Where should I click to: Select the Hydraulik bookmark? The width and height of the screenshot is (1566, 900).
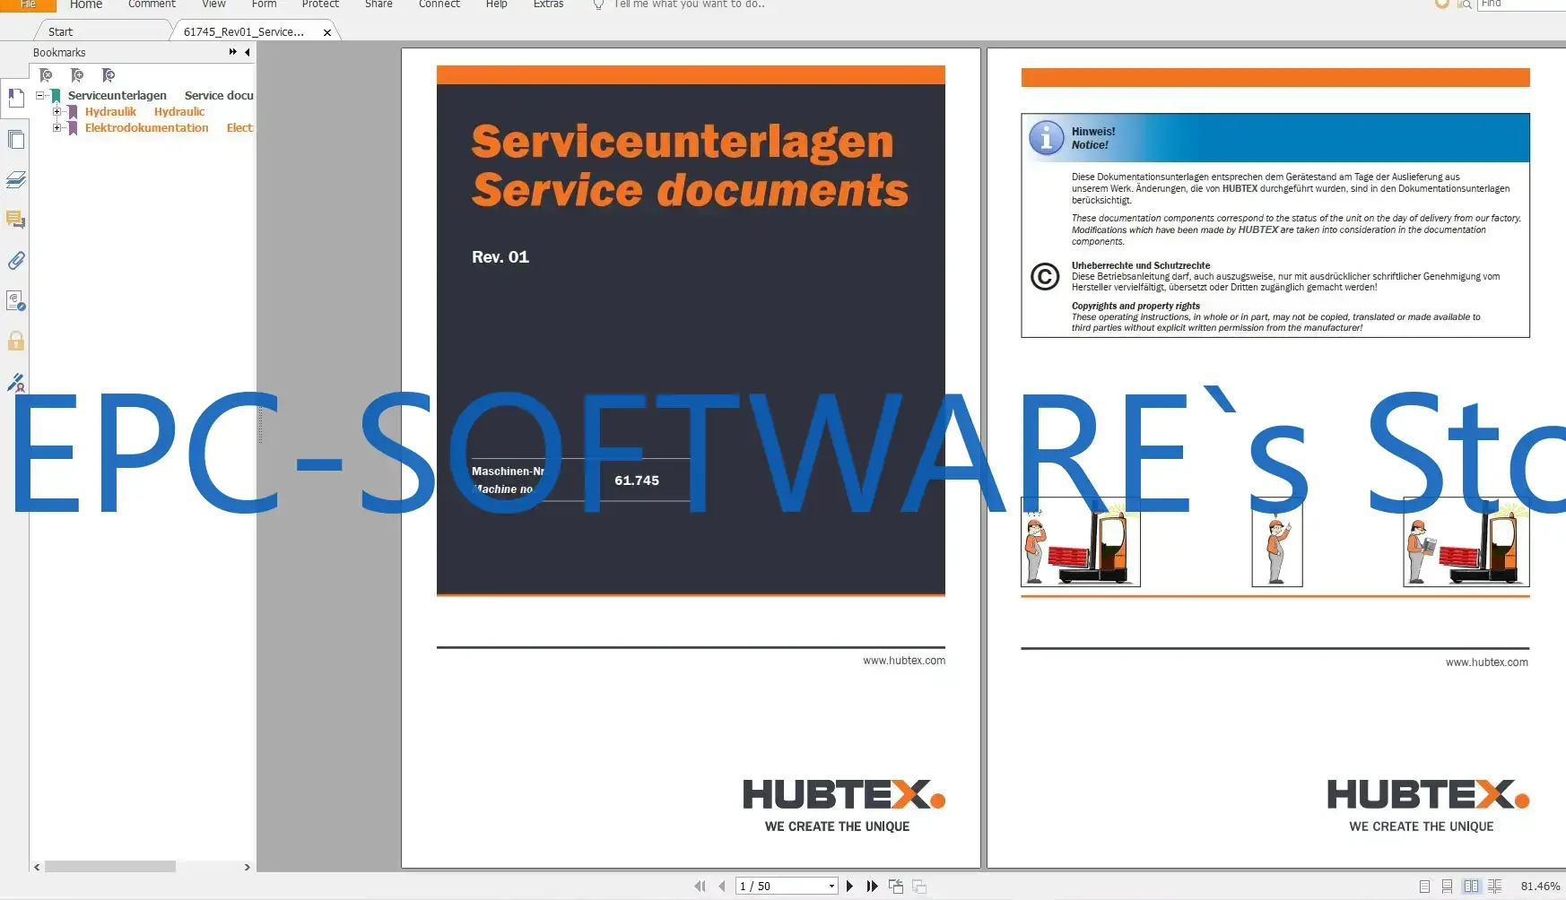[x=110, y=112]
